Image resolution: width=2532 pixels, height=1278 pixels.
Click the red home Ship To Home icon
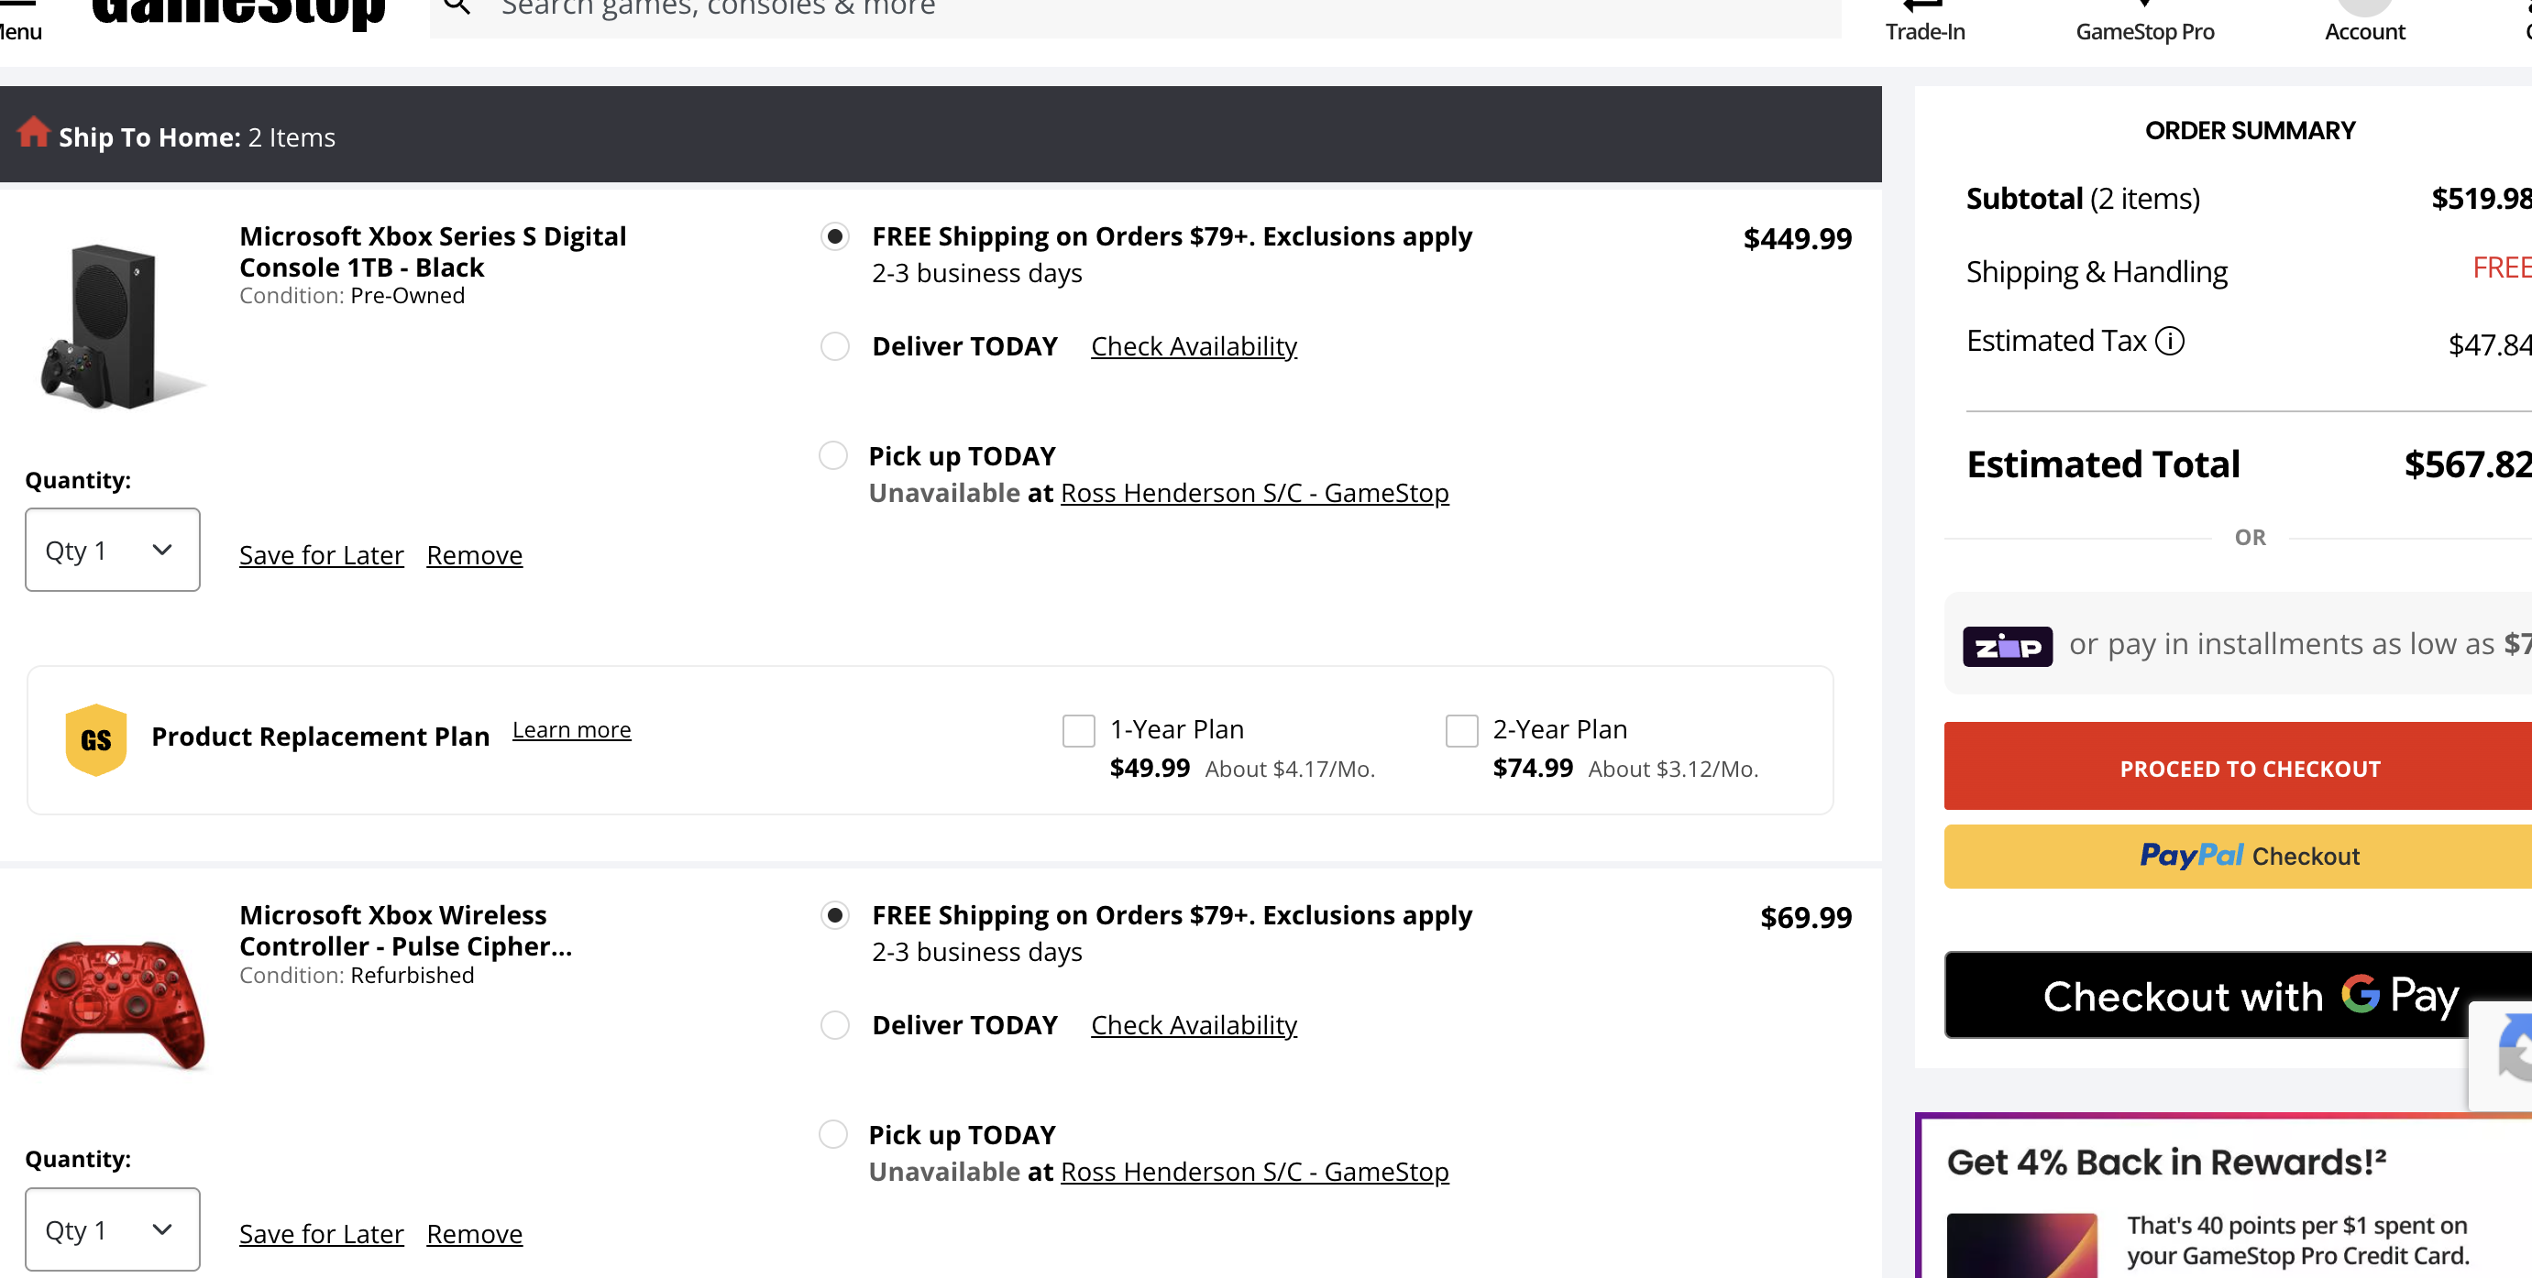pyautogui.click(x=33, y=133)
